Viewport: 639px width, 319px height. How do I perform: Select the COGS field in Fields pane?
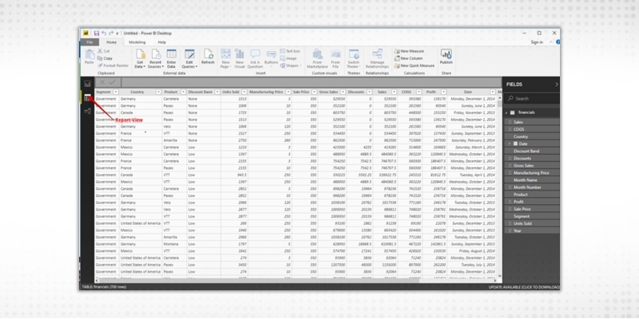point(531,129)
